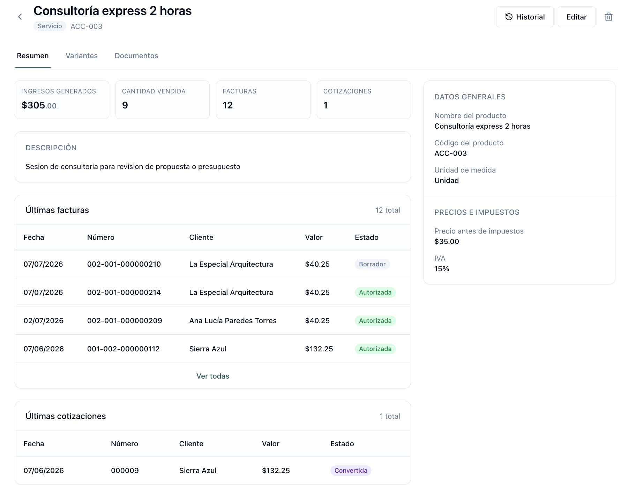The width and height of the screenshot is (621, 502).
Task: Open the Historial change log
Action: [525, 17]
